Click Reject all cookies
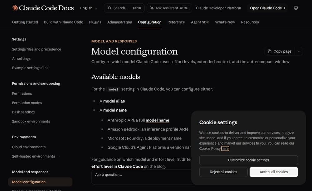The image size is (312, 191). [223, 172]
